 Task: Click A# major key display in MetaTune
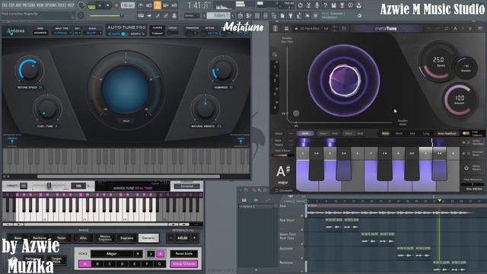(283, 174)
